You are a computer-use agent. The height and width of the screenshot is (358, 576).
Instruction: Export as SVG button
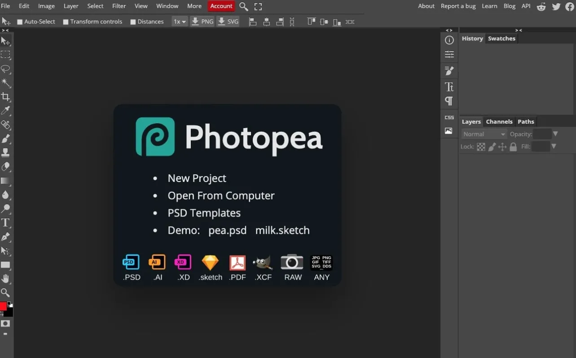[228, 22]
